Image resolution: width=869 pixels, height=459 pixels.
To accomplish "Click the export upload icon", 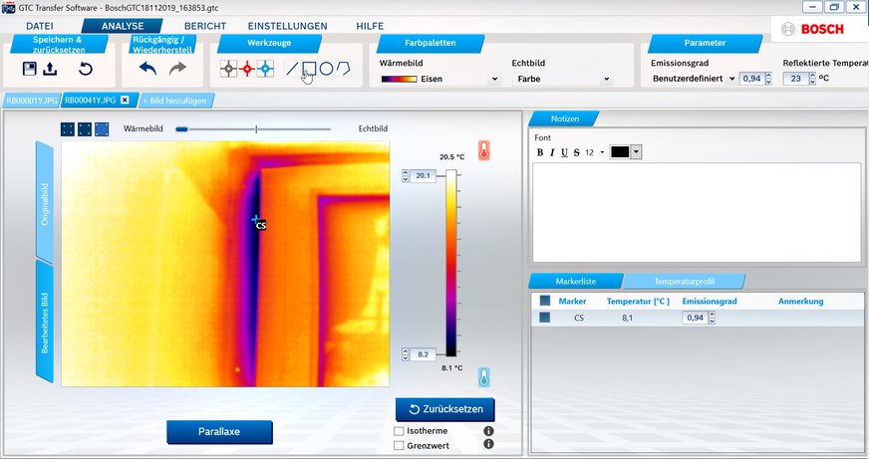I will point(50,69).
